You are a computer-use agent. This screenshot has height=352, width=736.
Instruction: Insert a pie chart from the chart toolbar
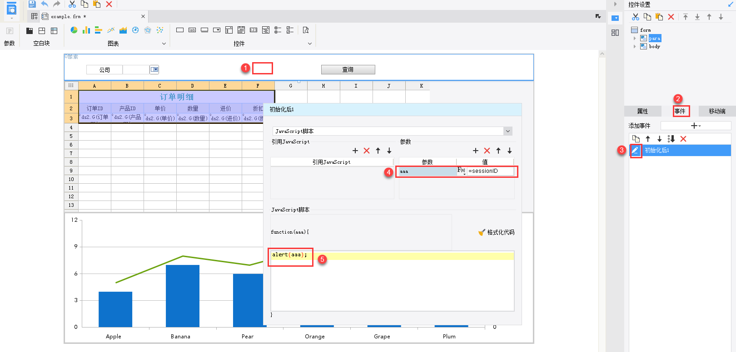[74, 30]
